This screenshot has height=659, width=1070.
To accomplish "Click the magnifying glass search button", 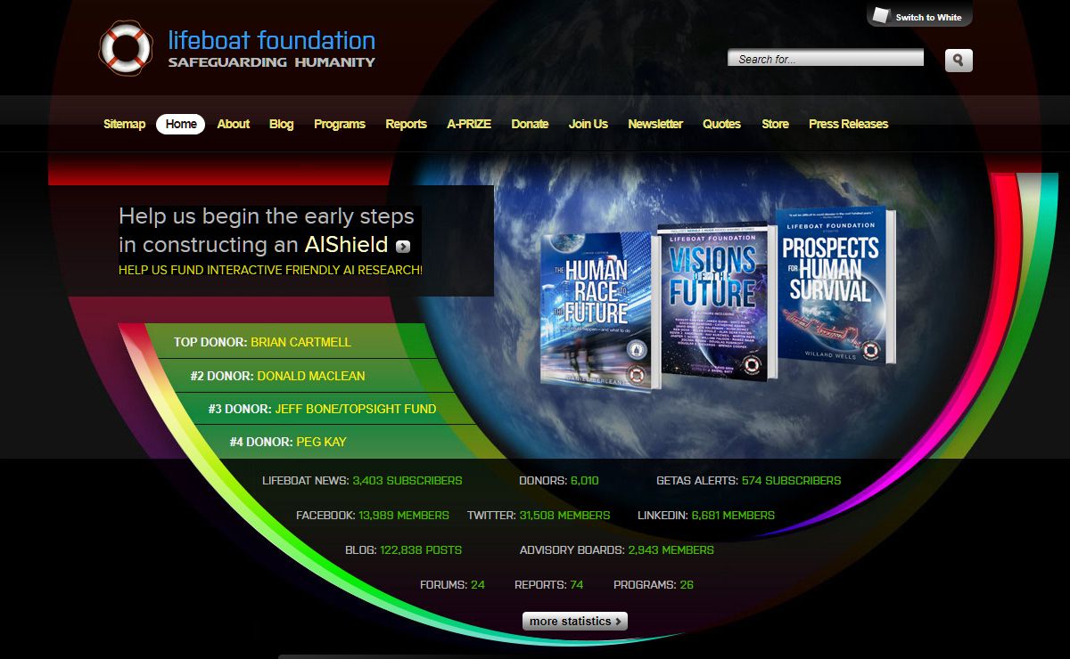I will tap(959, 61).
